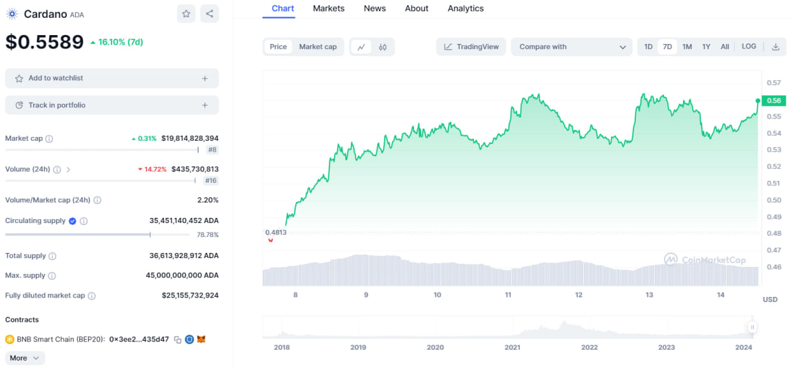Image resolution: width=792 pixels, height=367 pixels.
Task: Copy the BNB Smart Chain contract address
Action: point(178,340)
